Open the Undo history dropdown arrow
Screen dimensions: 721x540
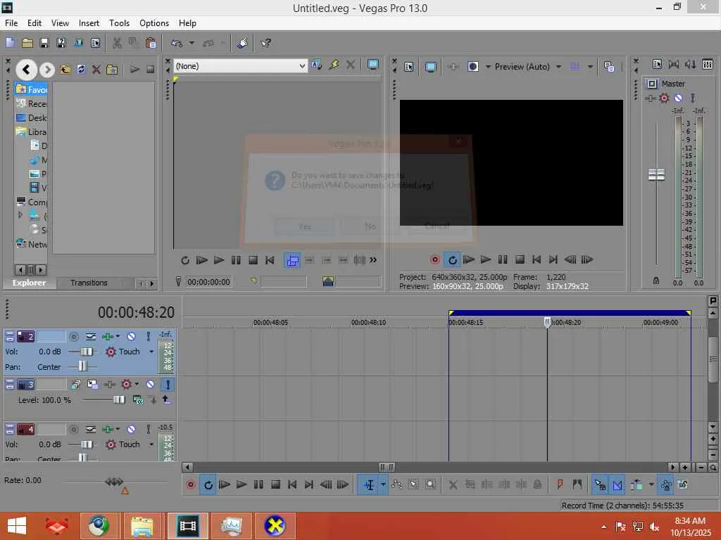point(192,43)
